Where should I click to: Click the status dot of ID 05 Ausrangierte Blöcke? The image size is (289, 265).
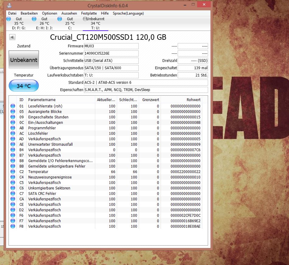13,111
